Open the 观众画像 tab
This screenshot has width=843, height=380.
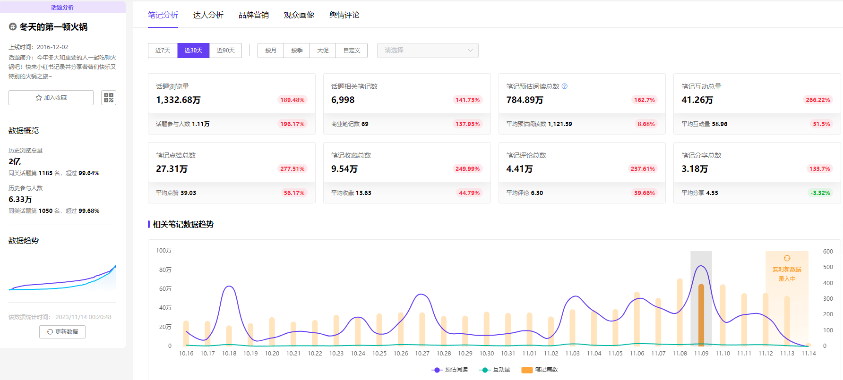(x=299, y=15)
